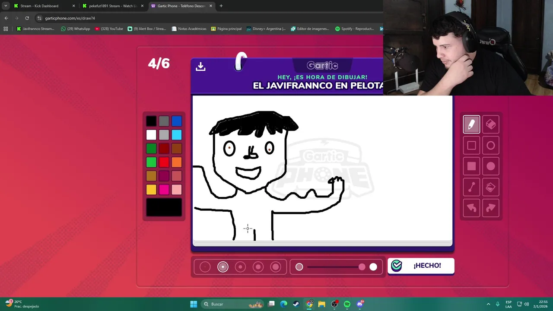Pick the hot pink color swatch
Viewport: 553px width, 311px height.
[164, 190]
